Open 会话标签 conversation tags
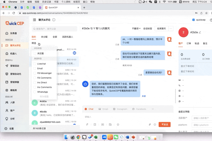212x141 pixels. point(148,29)
